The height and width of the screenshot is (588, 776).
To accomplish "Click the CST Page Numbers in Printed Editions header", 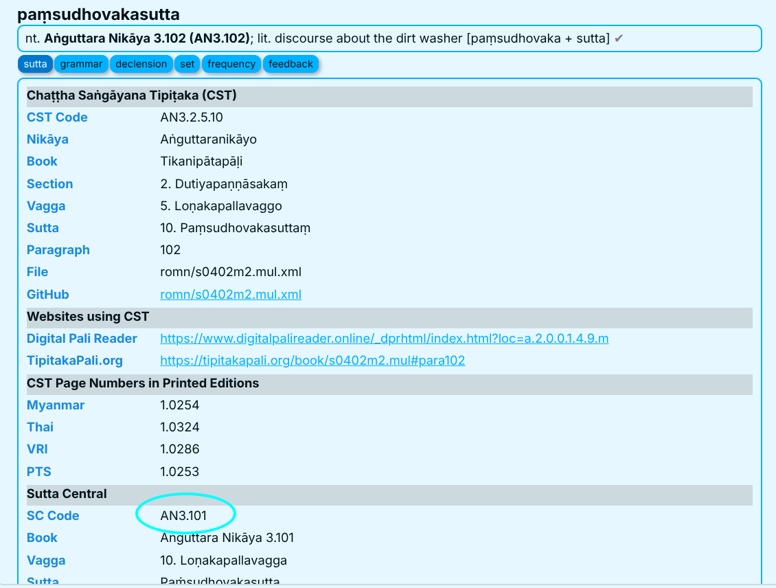I will tap(143, 383).
